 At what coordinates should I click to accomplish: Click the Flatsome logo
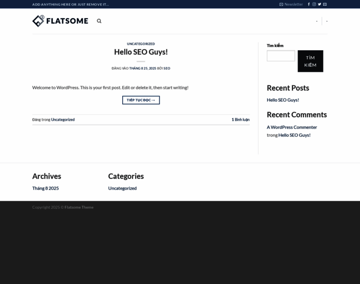coord(60,21)
